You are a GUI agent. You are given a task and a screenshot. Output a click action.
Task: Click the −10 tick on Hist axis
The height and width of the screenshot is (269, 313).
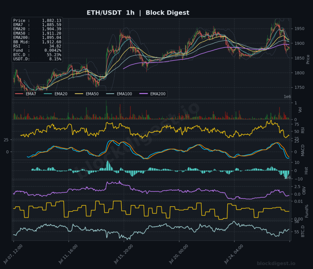(298, 179)
